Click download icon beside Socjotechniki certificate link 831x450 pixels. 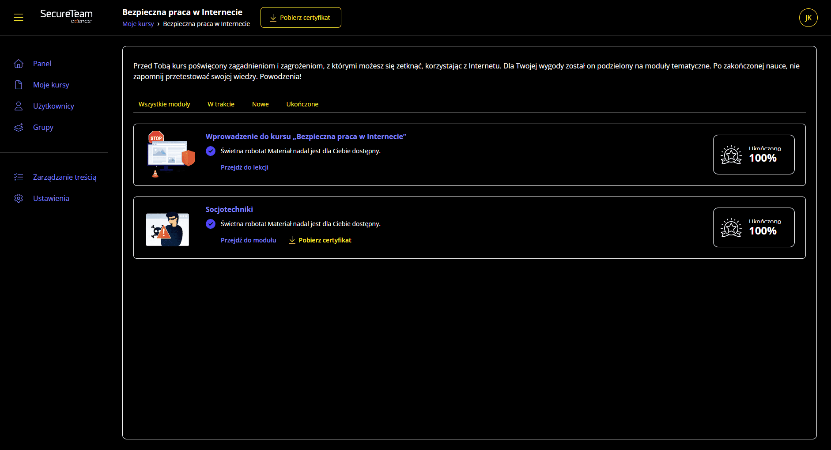pos(292,240)
